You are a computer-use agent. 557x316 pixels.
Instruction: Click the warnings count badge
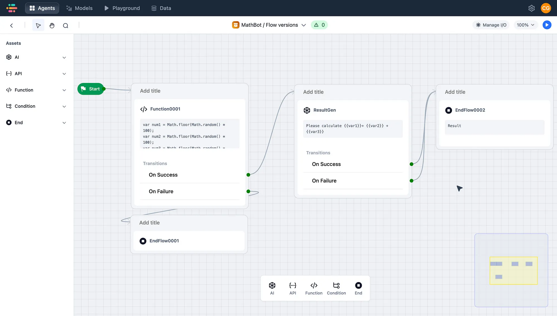[319, 25]
